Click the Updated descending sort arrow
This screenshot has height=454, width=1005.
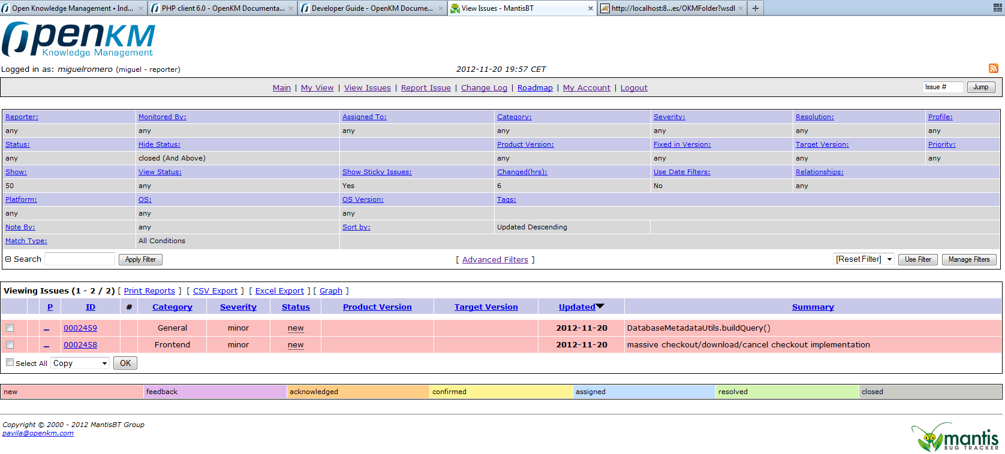[x=600, y=307]
